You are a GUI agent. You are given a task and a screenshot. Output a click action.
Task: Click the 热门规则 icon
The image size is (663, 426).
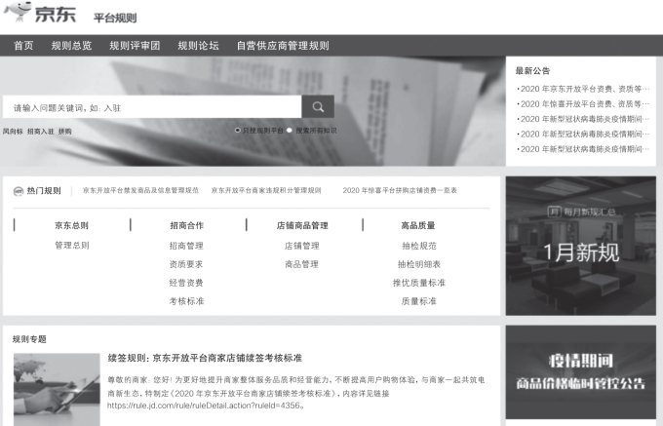coord(19,191)
